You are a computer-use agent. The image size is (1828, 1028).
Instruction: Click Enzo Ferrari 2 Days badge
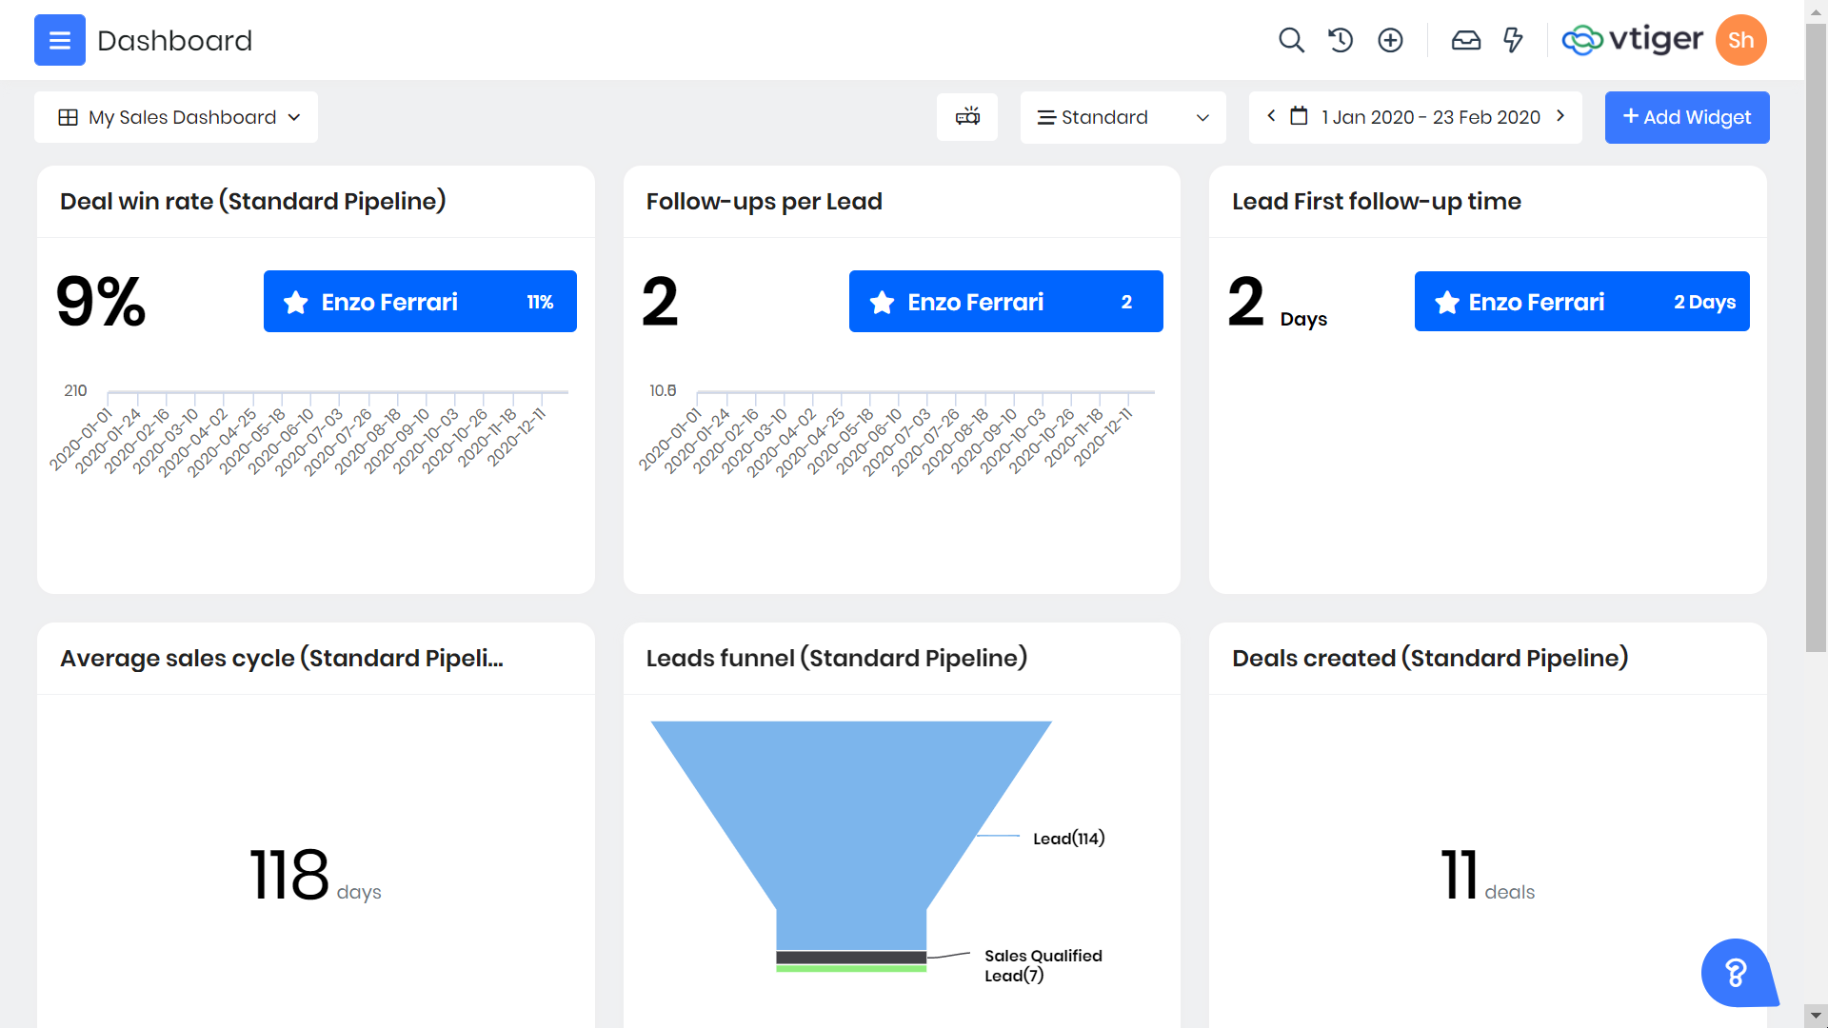click(x=1581, y=302)
